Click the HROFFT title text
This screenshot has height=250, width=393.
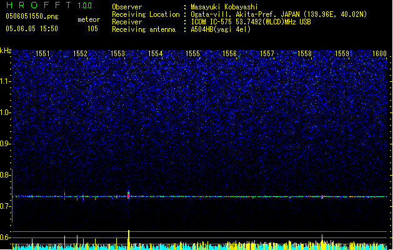coord(39,5)
